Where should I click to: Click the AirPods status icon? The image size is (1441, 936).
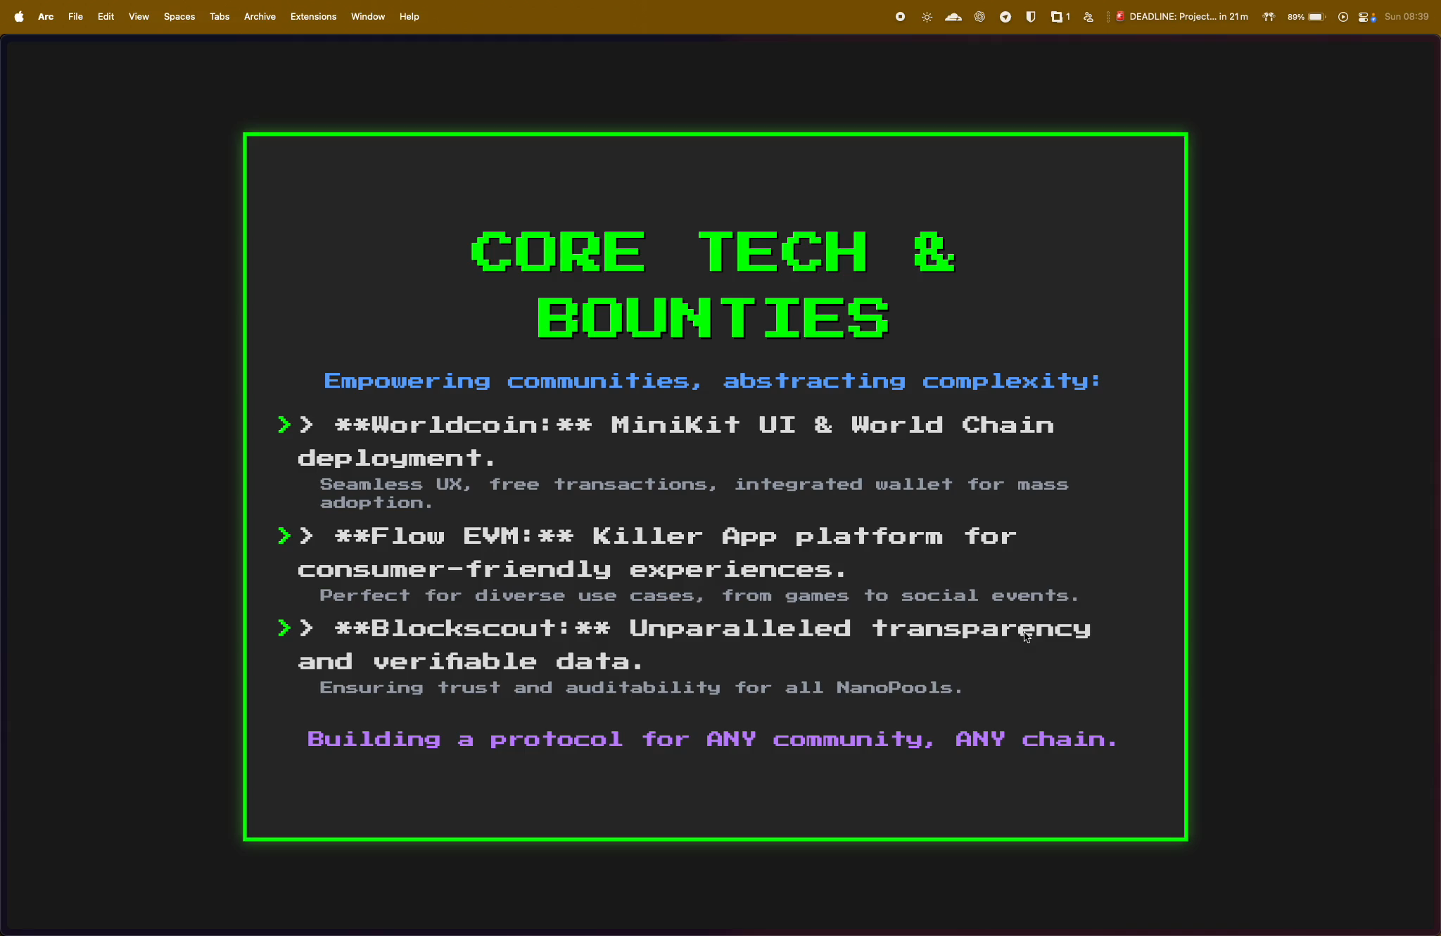[1269, 16]
